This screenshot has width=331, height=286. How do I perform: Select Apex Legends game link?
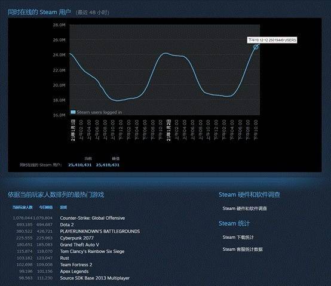[74, 272]
